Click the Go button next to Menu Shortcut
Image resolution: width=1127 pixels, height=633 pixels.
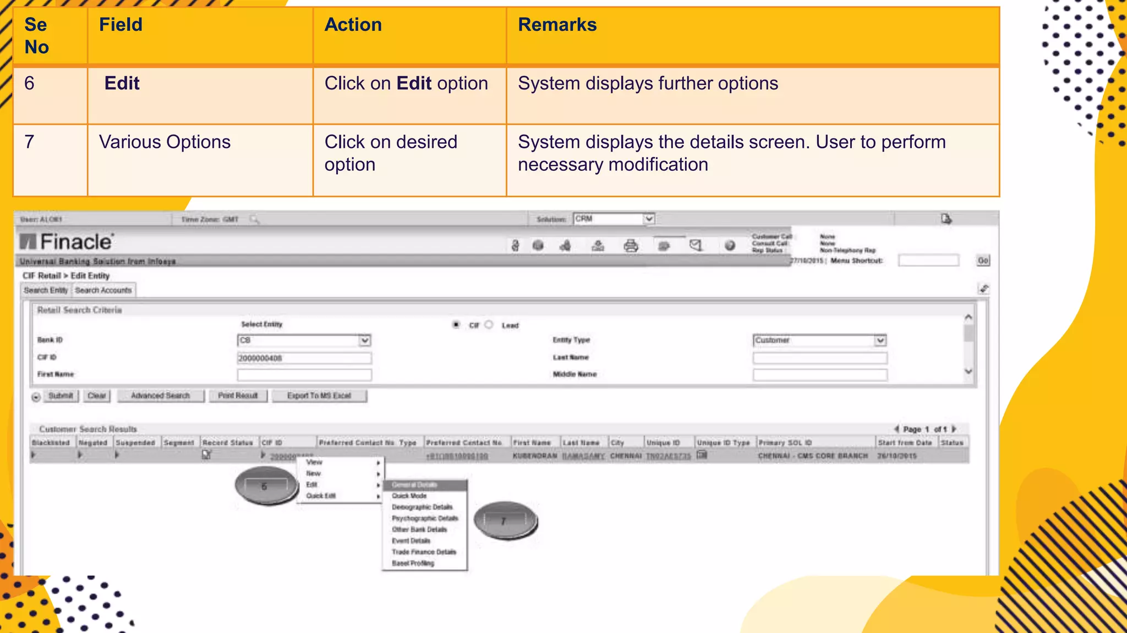(983, 260)
